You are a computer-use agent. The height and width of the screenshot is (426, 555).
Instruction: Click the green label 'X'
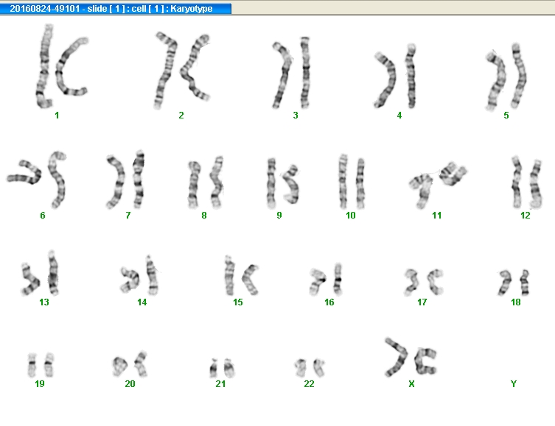(411, 383)
